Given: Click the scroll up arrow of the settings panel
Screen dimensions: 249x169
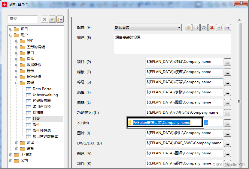Looking at the screenshot, I should click(239, 20).
